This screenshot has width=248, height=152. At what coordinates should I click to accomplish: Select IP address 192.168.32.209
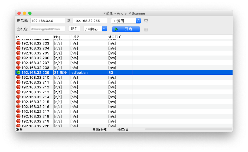coord(35,72)
